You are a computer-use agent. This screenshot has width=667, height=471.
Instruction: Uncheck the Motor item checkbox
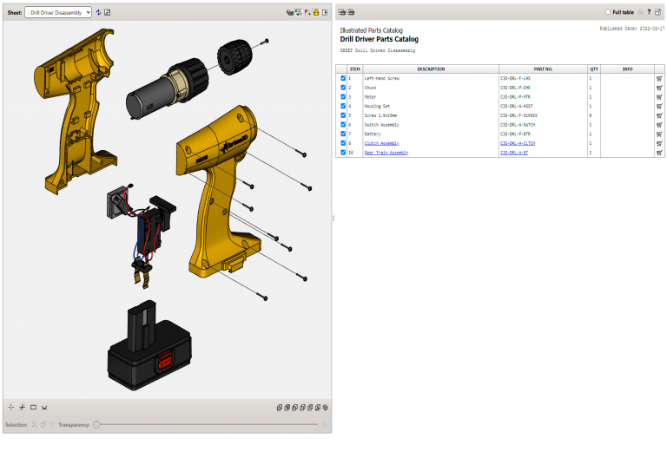343,96
